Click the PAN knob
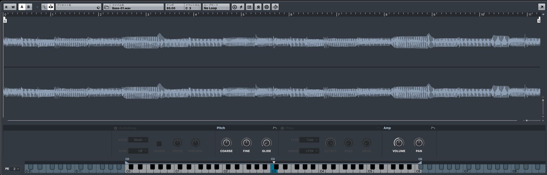 point(419,143)
